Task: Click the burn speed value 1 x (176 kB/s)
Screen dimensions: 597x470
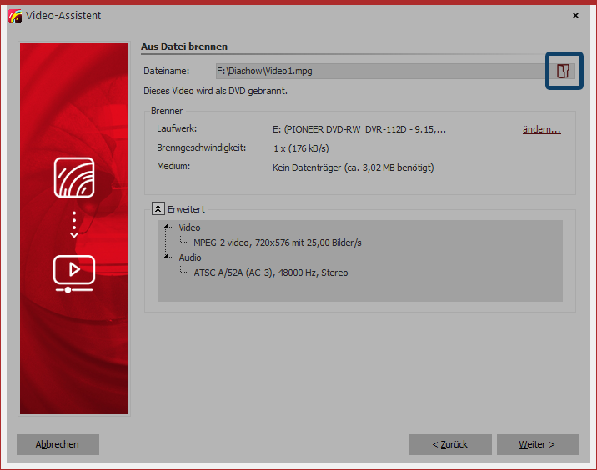Action: click(x=301, y=148)
